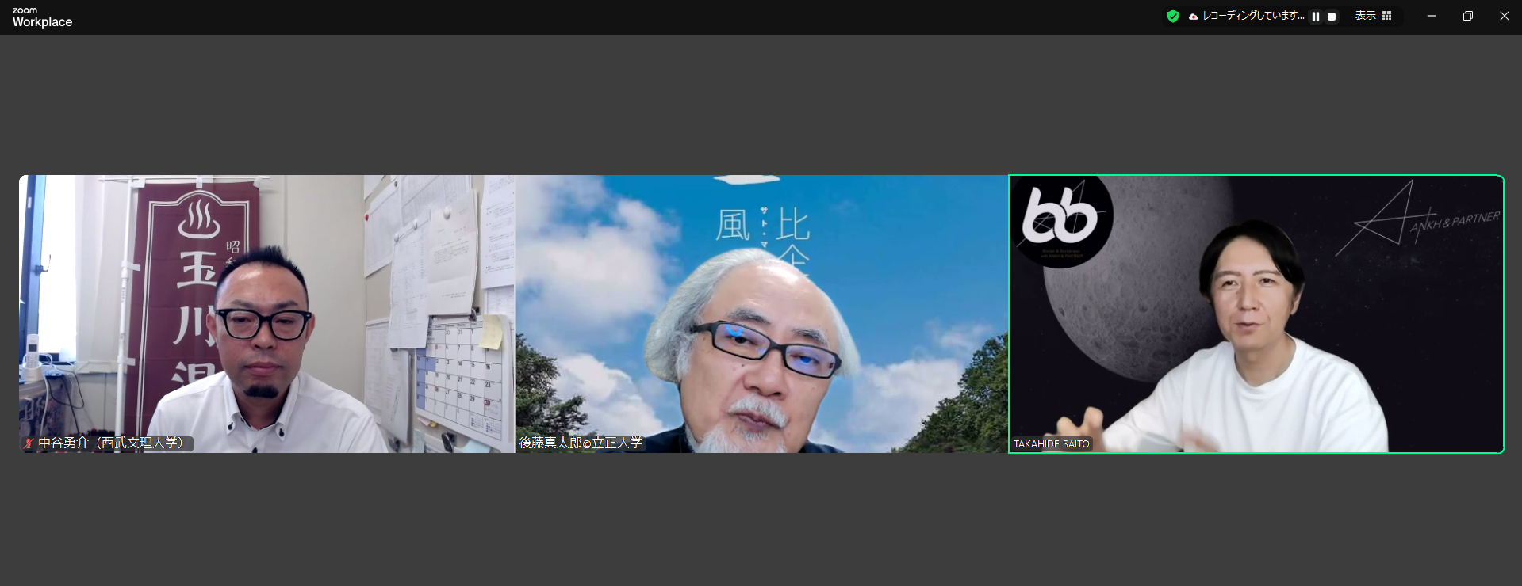Image resolution: width=1522 pixels, height=586 pixels.
Task: Click the TAKAHIDE SAITO name label
Action: click(1051, 444)
